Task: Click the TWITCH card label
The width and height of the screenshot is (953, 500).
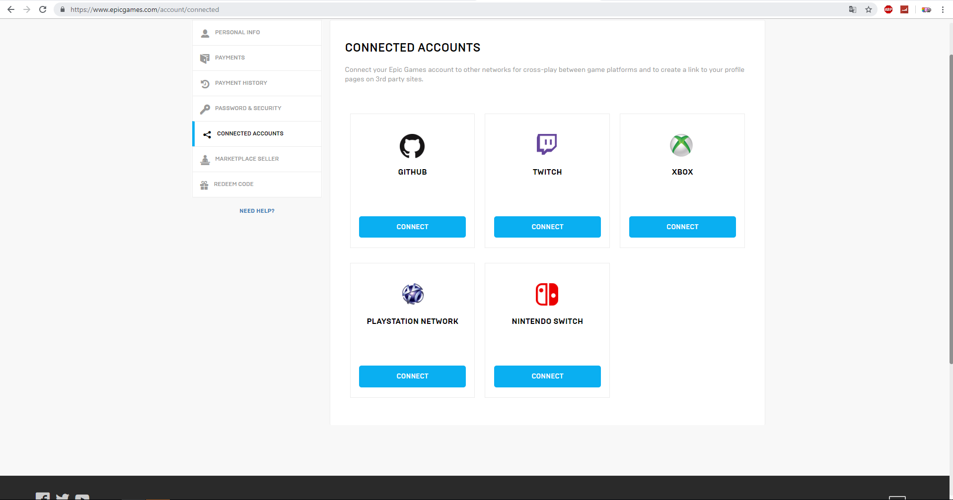Action: [547, 172]
